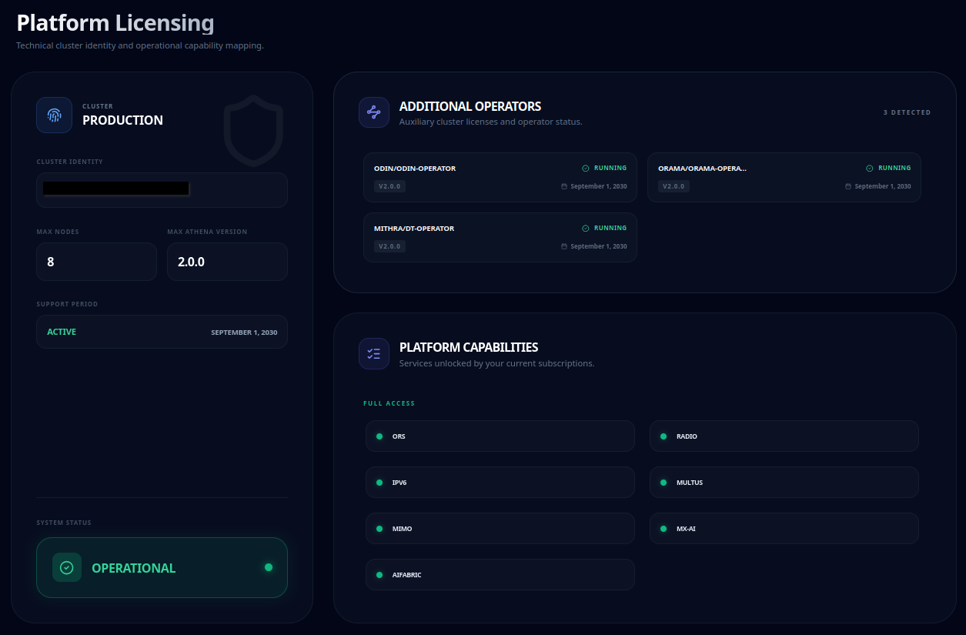Click the PLATFORM CAPABILITIES heading

469,347
